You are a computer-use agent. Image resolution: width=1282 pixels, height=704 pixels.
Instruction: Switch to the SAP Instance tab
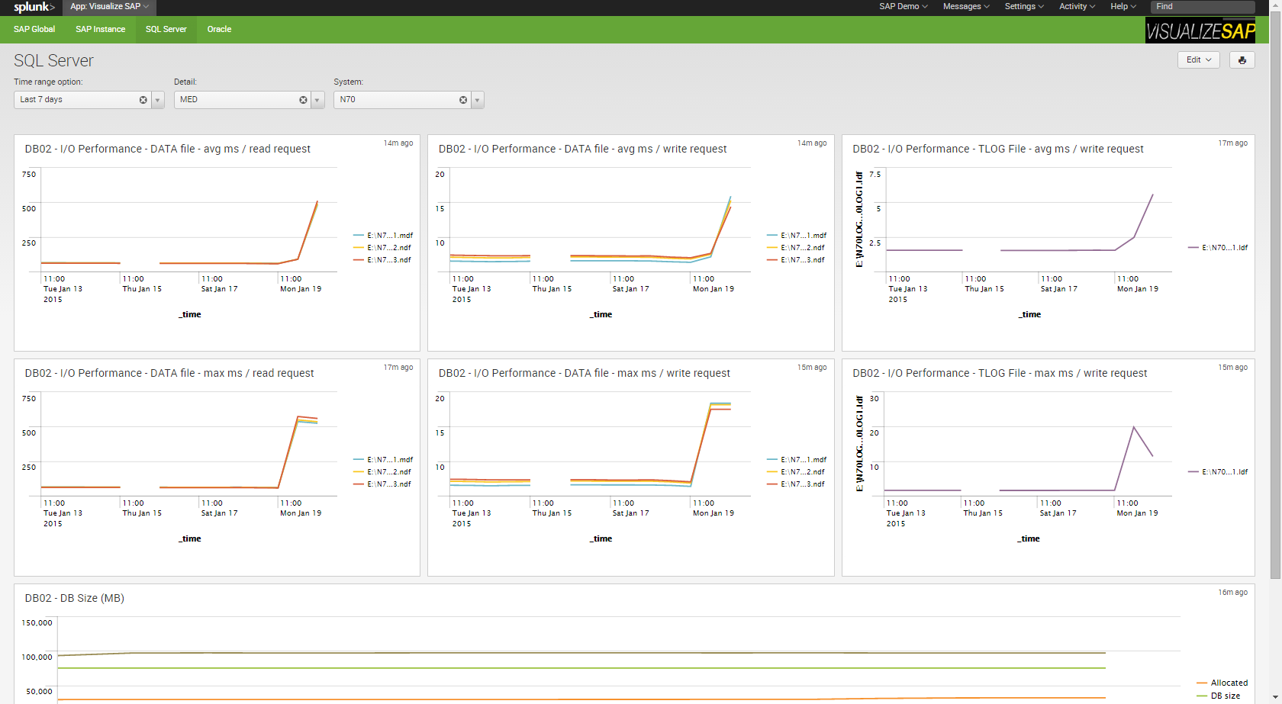coord(100,29)
